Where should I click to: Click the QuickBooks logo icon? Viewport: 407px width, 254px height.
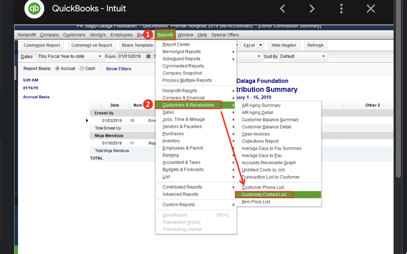[x=34, y=9]
